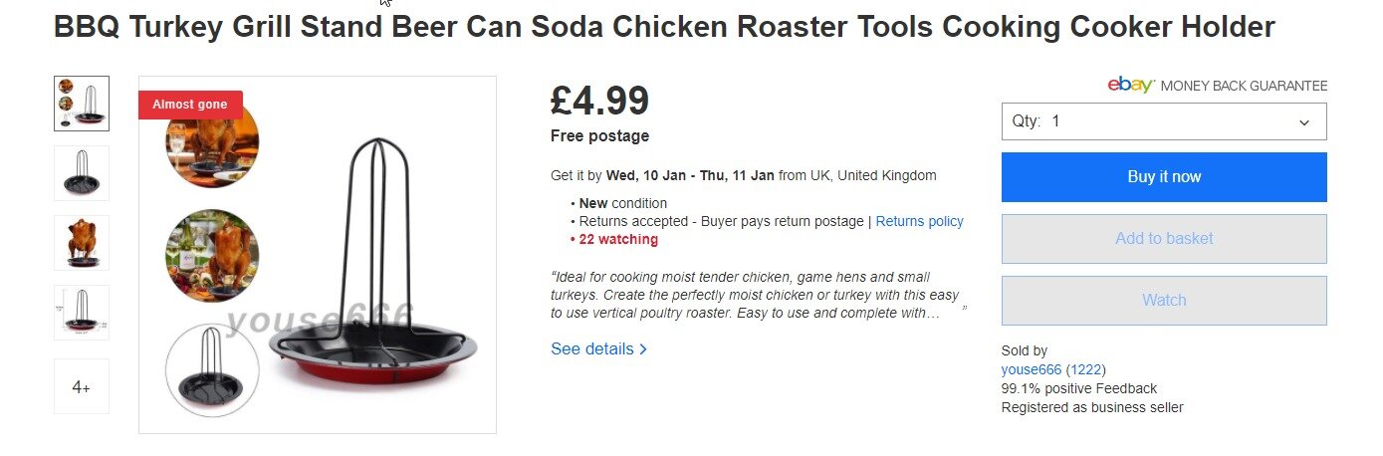Visit seller youse666 profile link
The height and width of the screenshot is (456, 1383).
pyautogui.click(x=1032, y=369)
